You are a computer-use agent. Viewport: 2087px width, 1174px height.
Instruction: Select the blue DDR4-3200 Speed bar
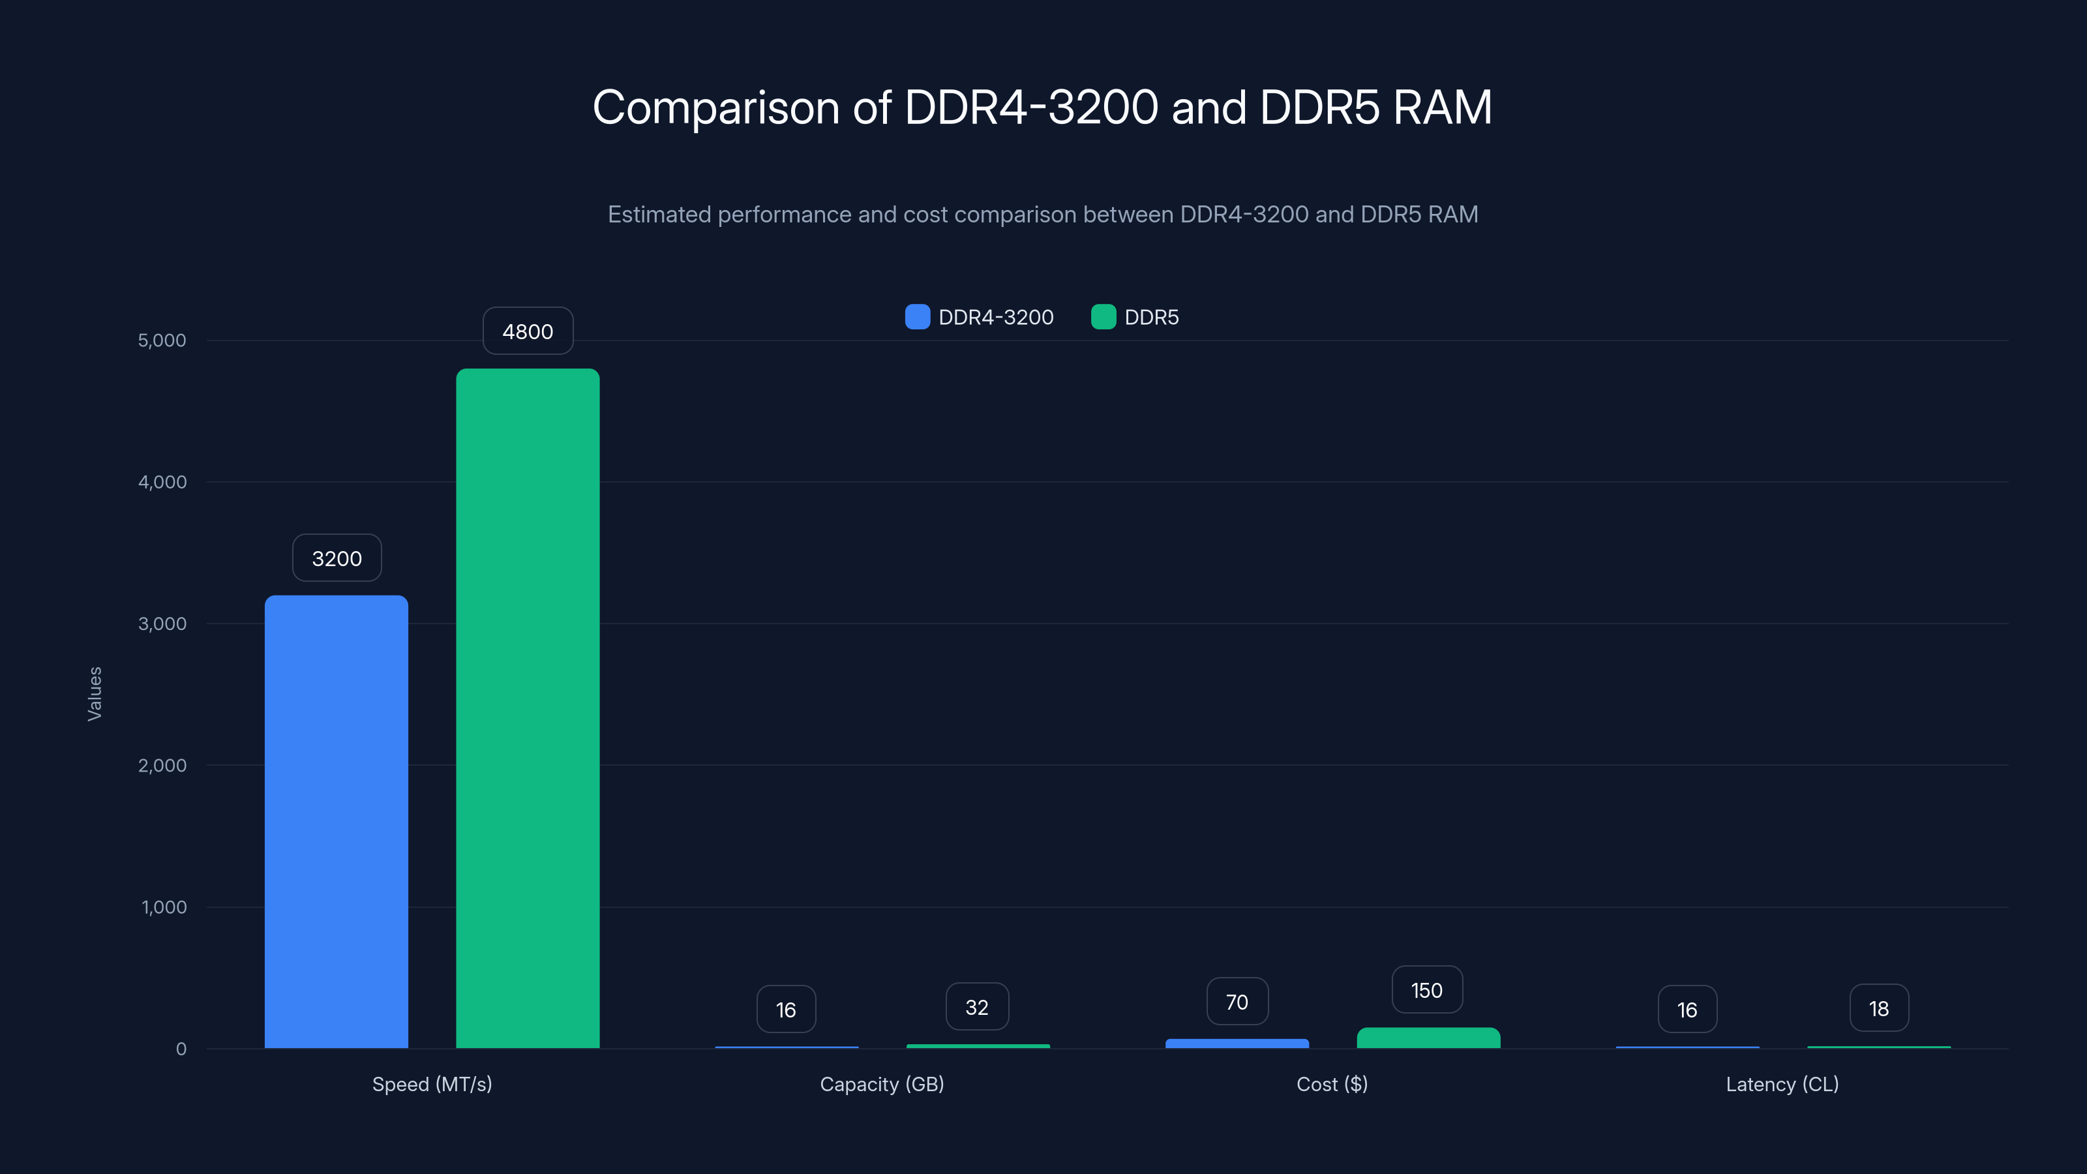(x=337, y=822)
